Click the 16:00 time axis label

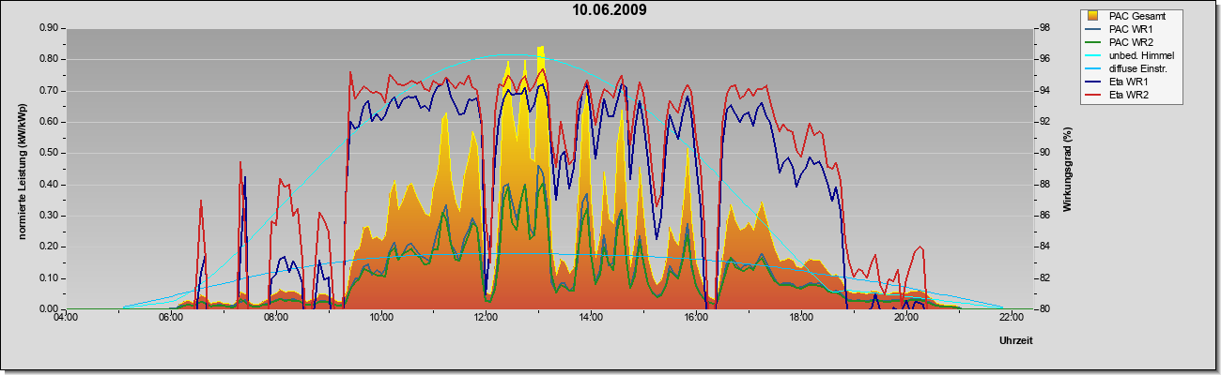[x=696, y=317]
